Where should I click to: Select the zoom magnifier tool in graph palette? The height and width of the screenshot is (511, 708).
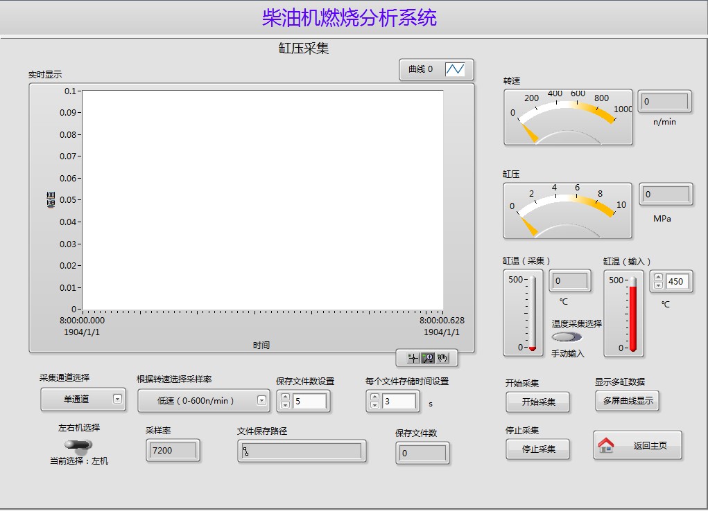(x=428, y=358)
